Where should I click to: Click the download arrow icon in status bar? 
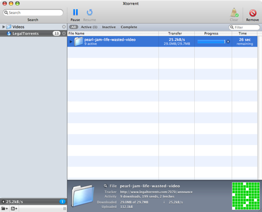click(3, 202)
